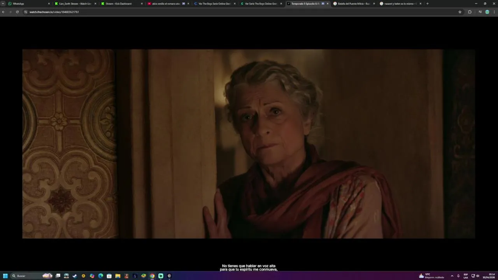The image size is (498, 280).
Task: Open File Explorer from the taskbar
Action: (117, 276)
